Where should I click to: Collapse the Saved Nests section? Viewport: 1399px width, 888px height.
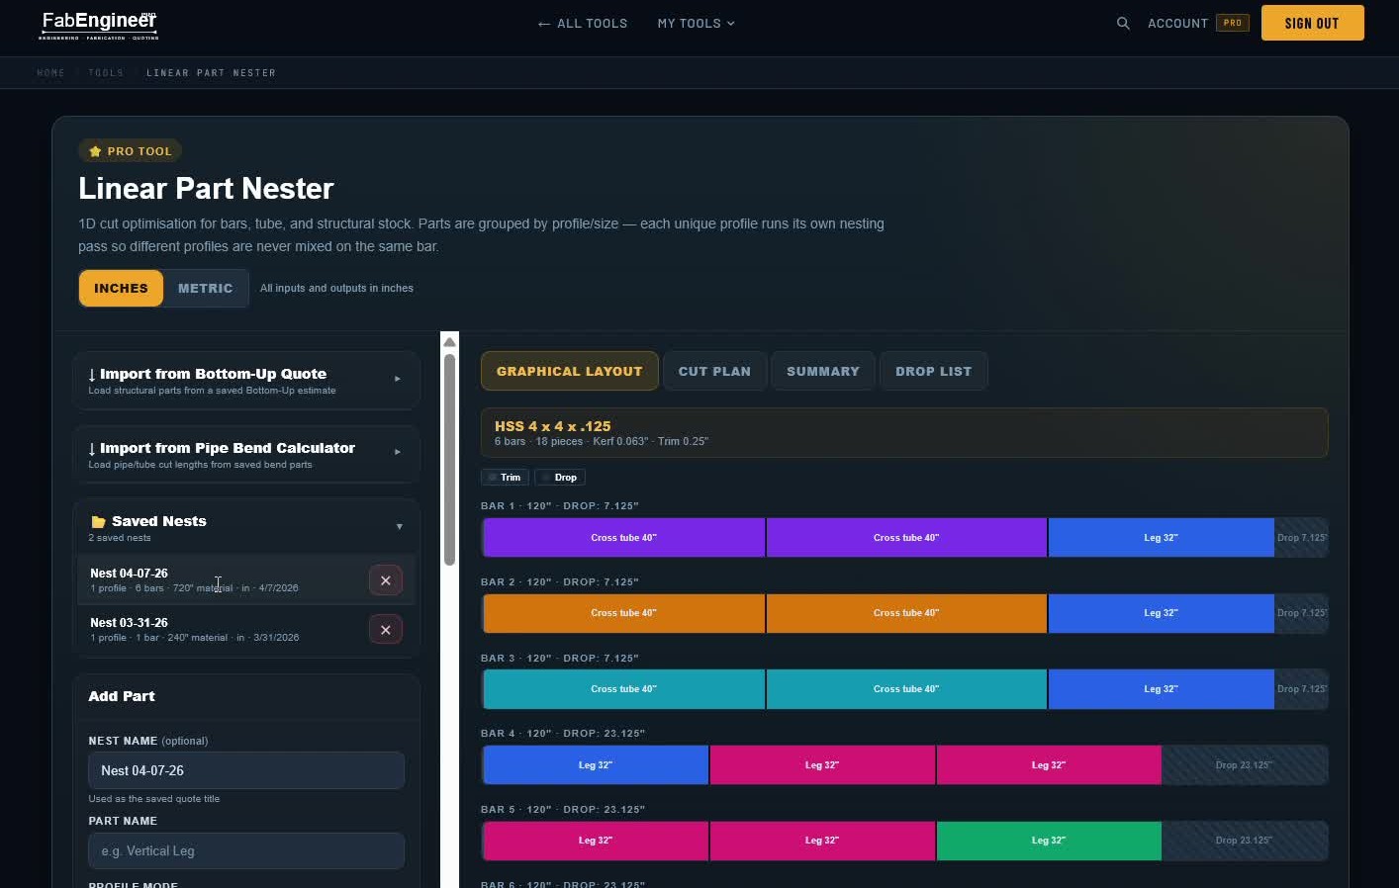[x=400, y=526]
